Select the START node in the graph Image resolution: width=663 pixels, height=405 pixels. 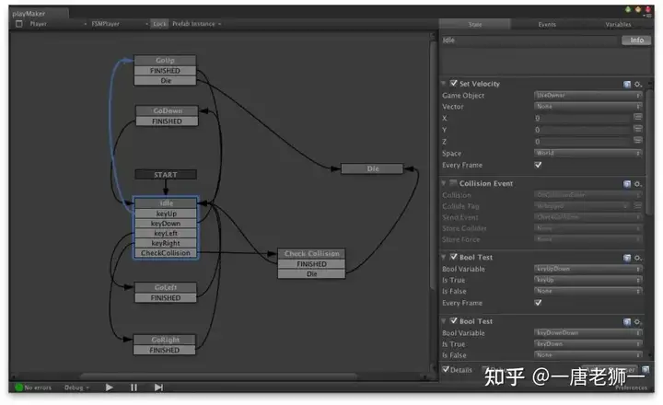166,175
